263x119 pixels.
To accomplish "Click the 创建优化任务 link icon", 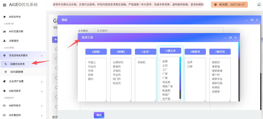I will tap(6, 64).
